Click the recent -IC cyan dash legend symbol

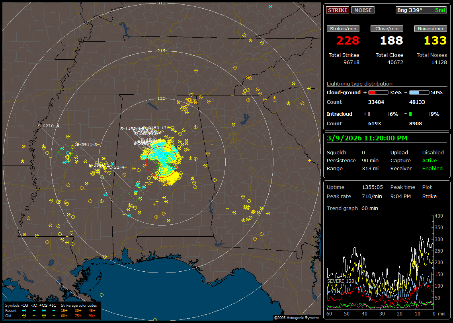(34, 310)
